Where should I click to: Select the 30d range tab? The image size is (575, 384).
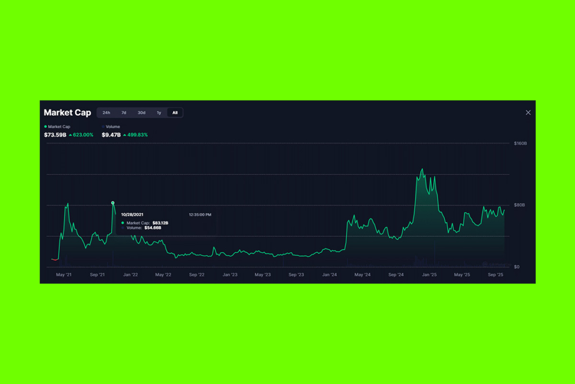[x=141, y=112]
